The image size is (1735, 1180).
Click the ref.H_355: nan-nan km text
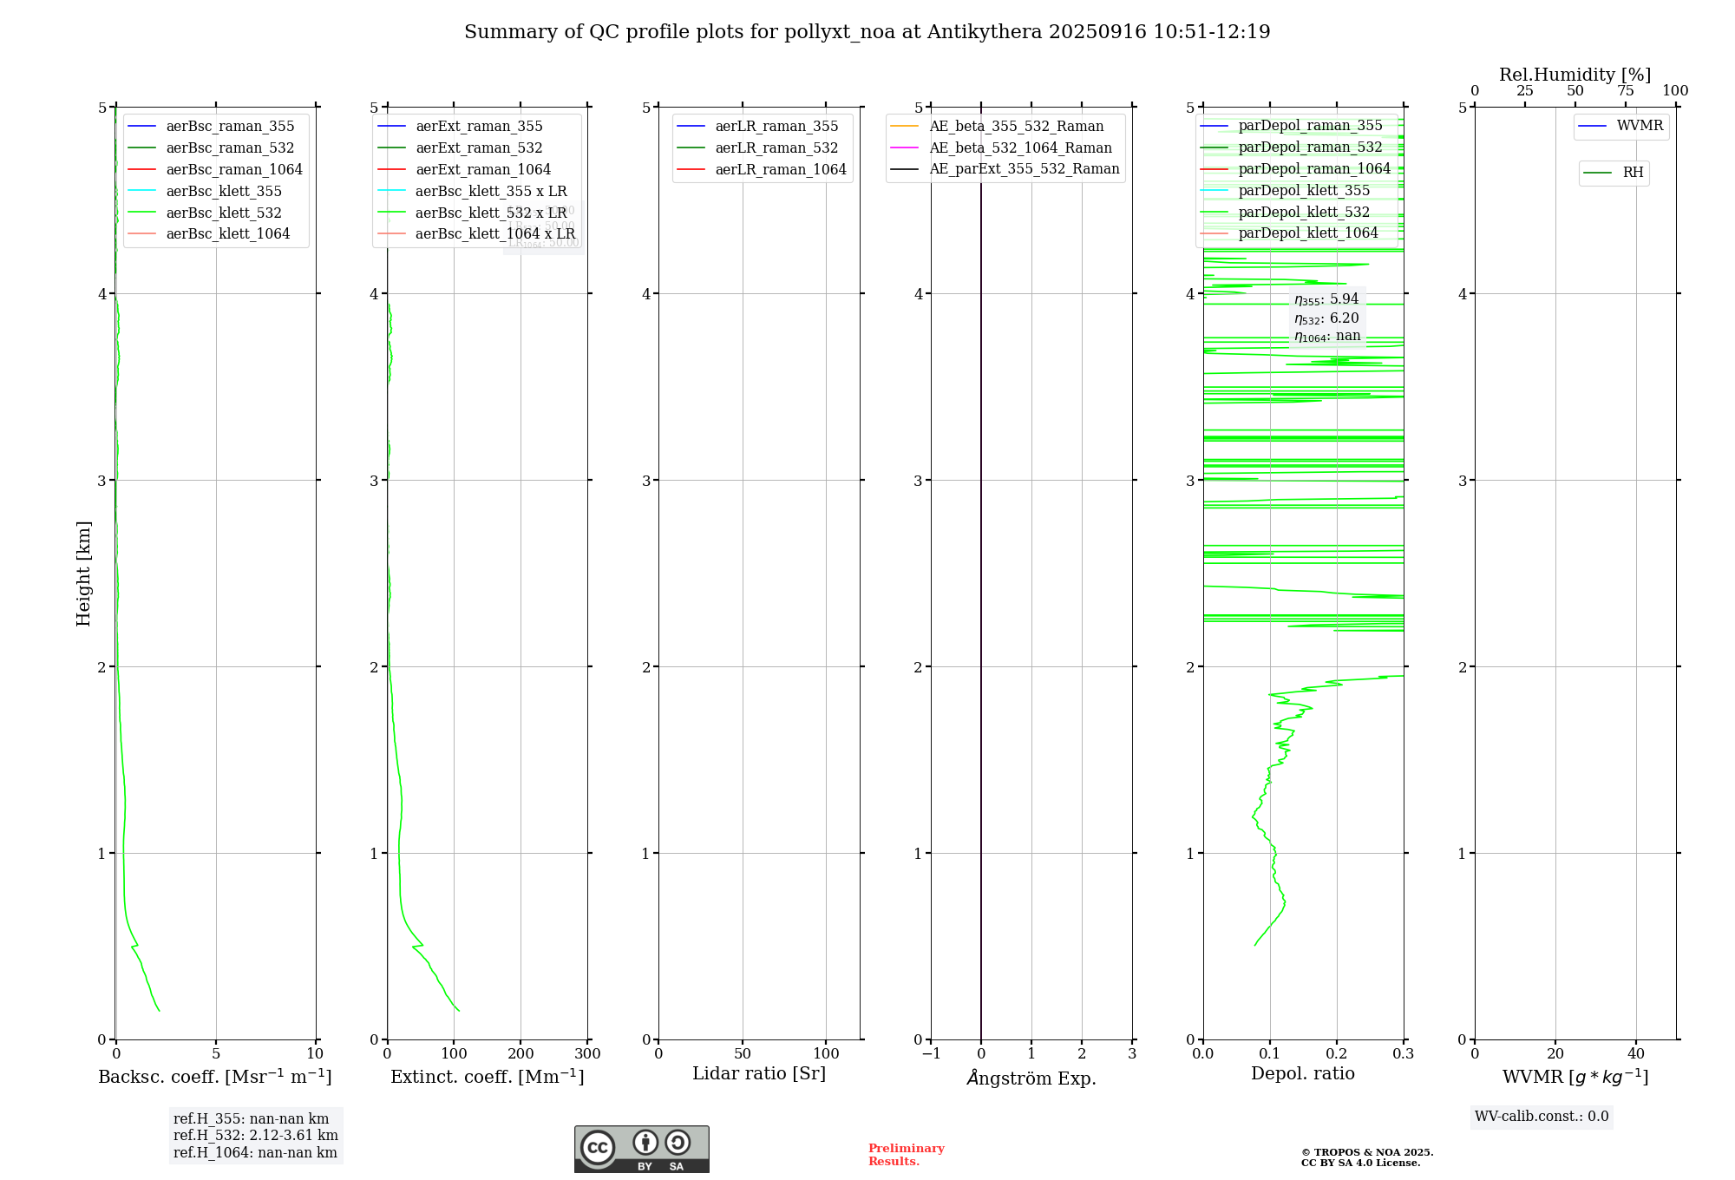click(252, 1119)
